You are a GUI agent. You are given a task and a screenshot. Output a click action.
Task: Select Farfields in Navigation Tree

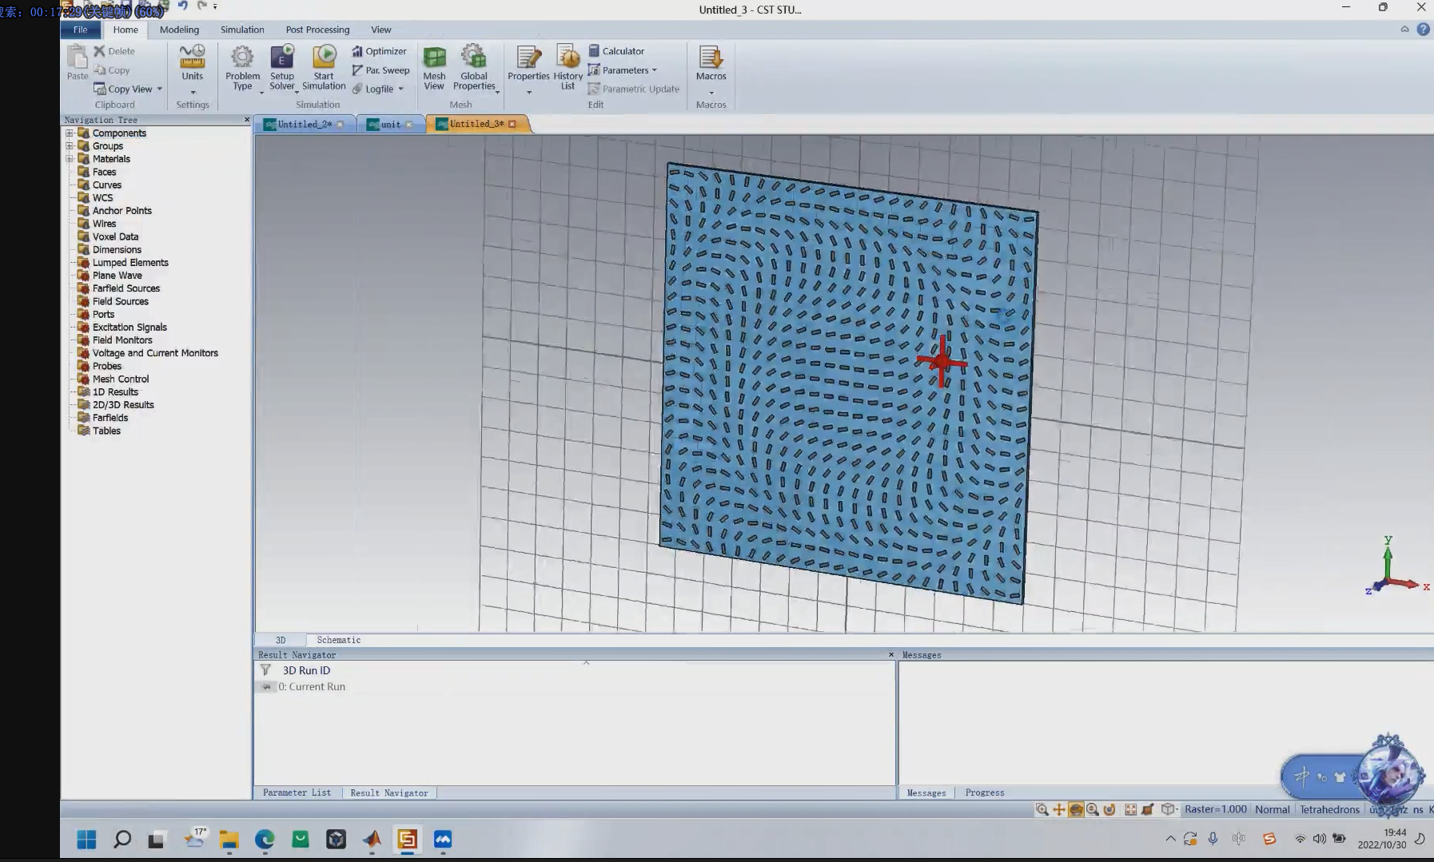point(110,418)
